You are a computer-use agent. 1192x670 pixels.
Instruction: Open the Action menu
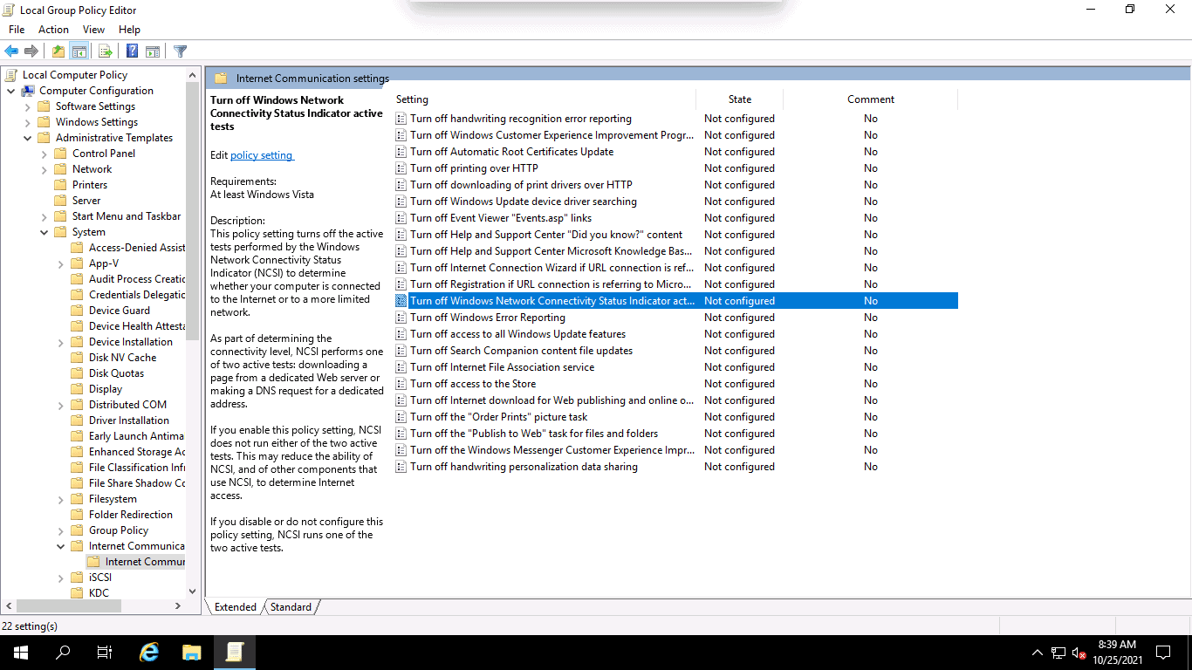click(53, 30)
